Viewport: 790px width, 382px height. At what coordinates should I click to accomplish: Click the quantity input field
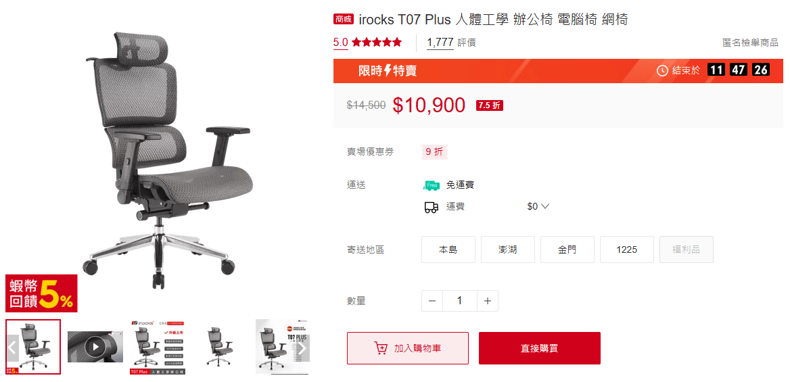coord(459,301)
